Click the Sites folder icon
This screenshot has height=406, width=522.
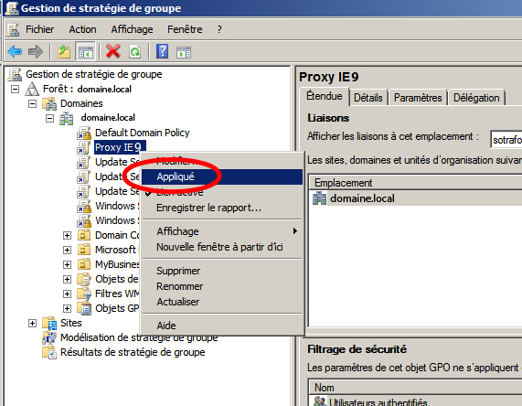[49, 323]
